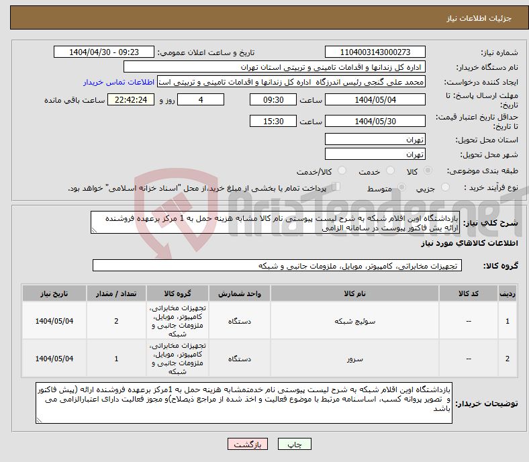Click the date 1404/05/04 in سرور row
Image resolution: width=529 pixels, height=462 pixels.
pos(54,359)
